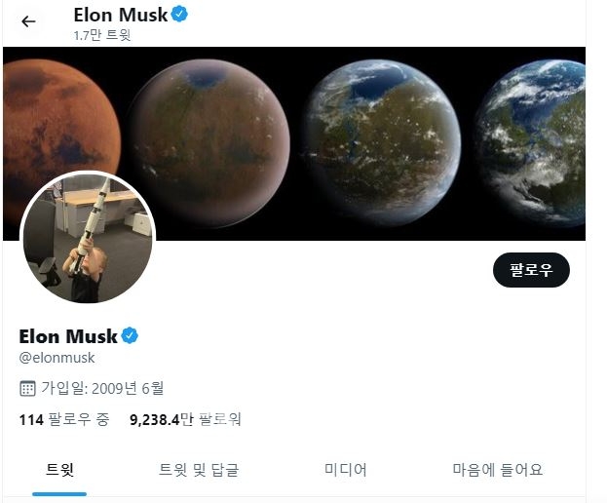Click the third green-blue planet in banner
Image resolution: width=607 pixels, height=503 pixels.
(x=381, y=142)
